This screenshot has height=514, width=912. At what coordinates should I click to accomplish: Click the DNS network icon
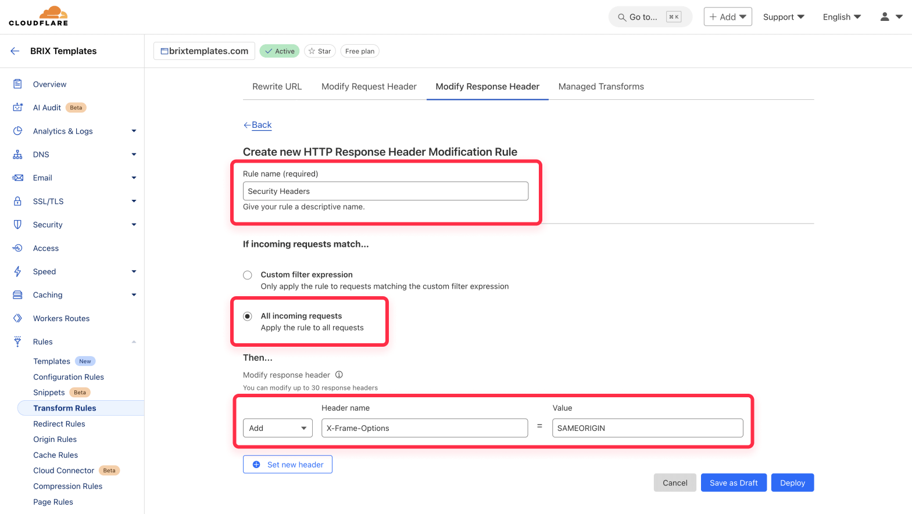coord(17,154)
